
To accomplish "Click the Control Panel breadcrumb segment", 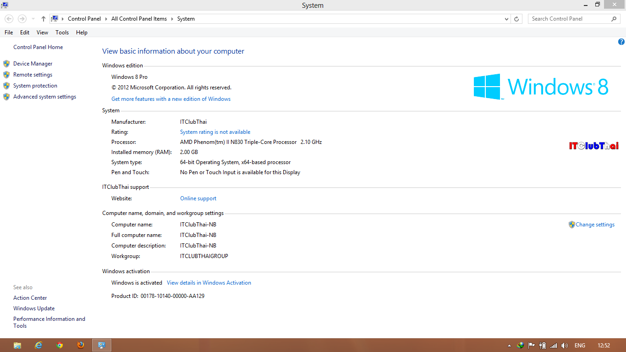I will pos(84,19).
